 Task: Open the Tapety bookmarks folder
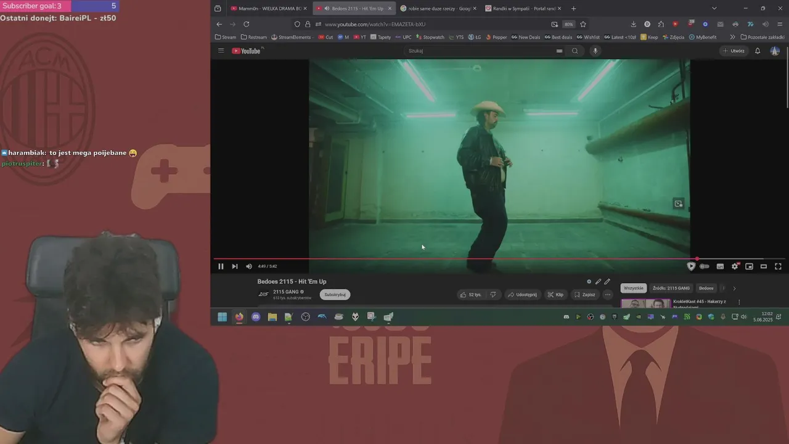(380, 37)
